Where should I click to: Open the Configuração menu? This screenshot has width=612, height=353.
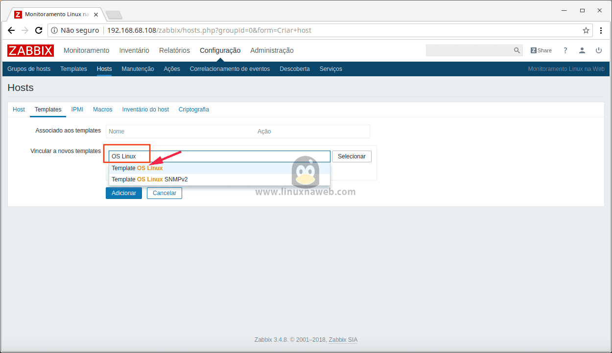[x=220, y=50]
